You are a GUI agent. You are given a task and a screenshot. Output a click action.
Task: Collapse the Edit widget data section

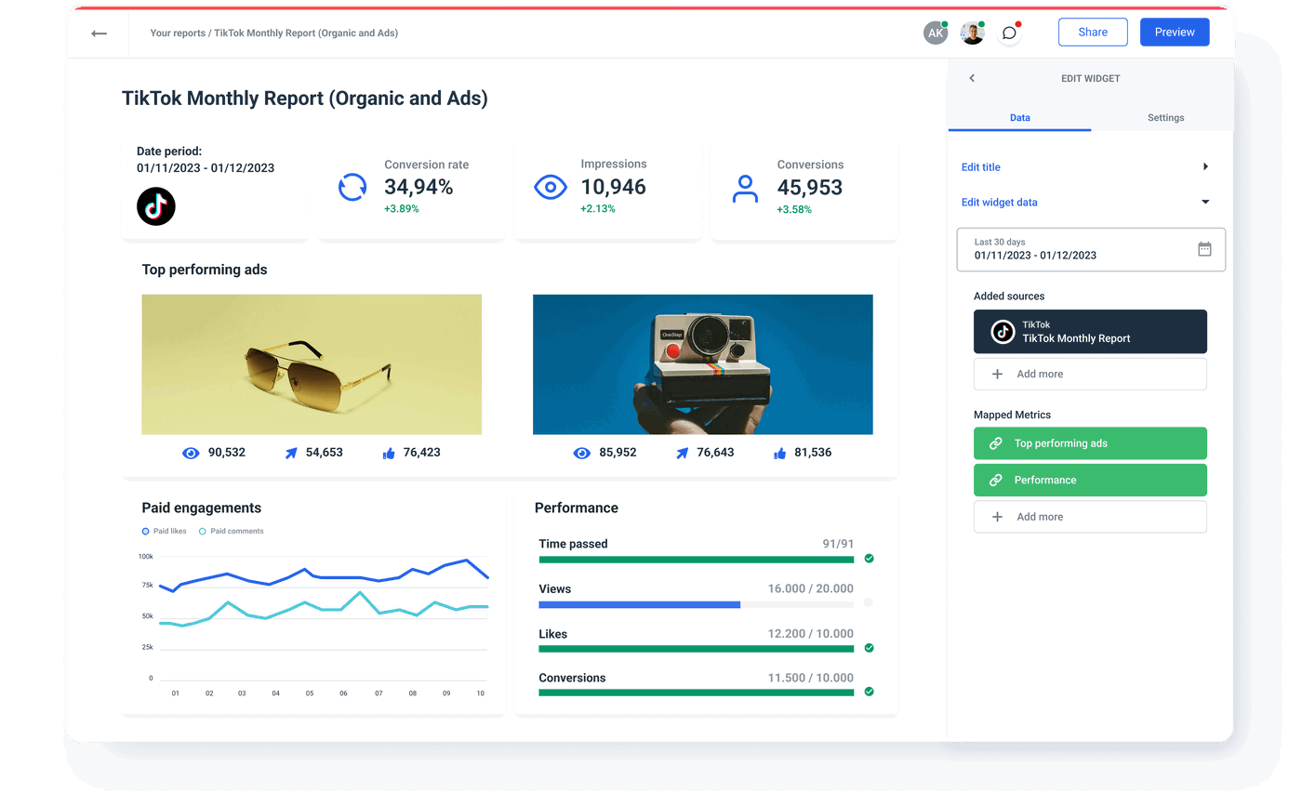(x=1204, y=202)
